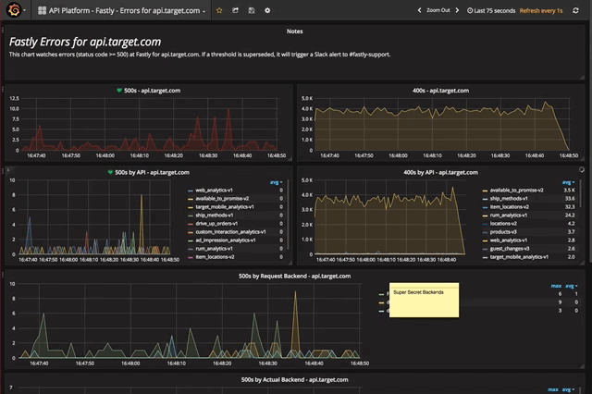Save the dashboard with disk icon
592x394 pixels.
point(252,10)
